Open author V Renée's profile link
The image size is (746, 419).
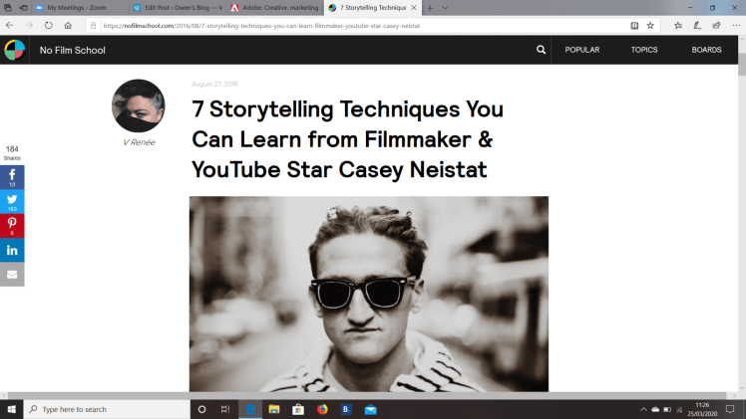(x=139, y=142)
